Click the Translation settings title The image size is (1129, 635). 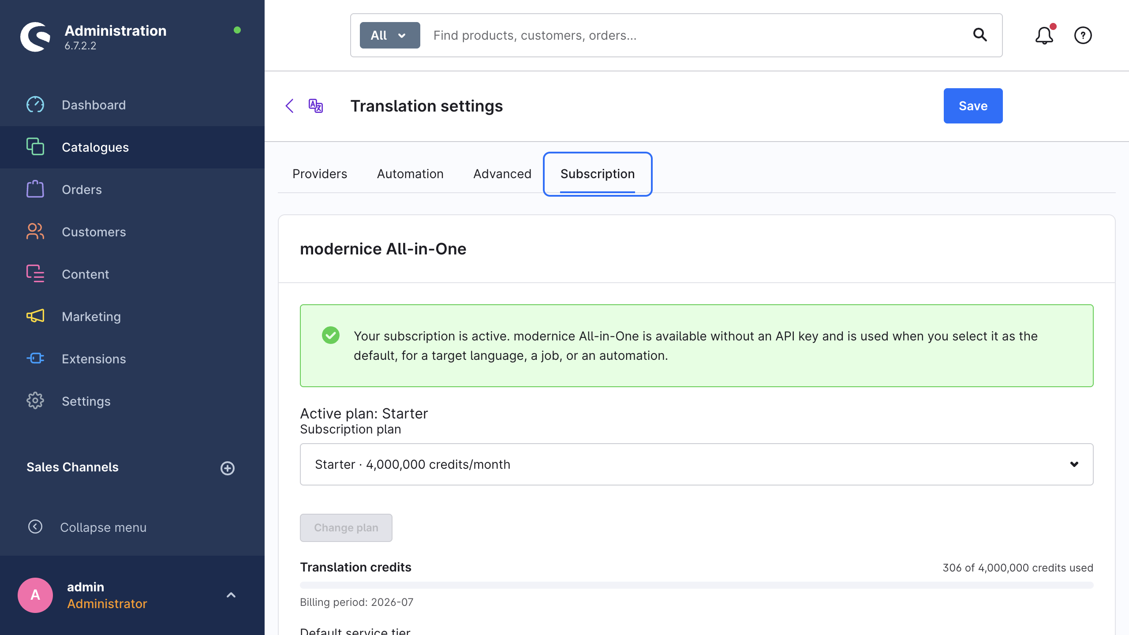coord(426,106)
